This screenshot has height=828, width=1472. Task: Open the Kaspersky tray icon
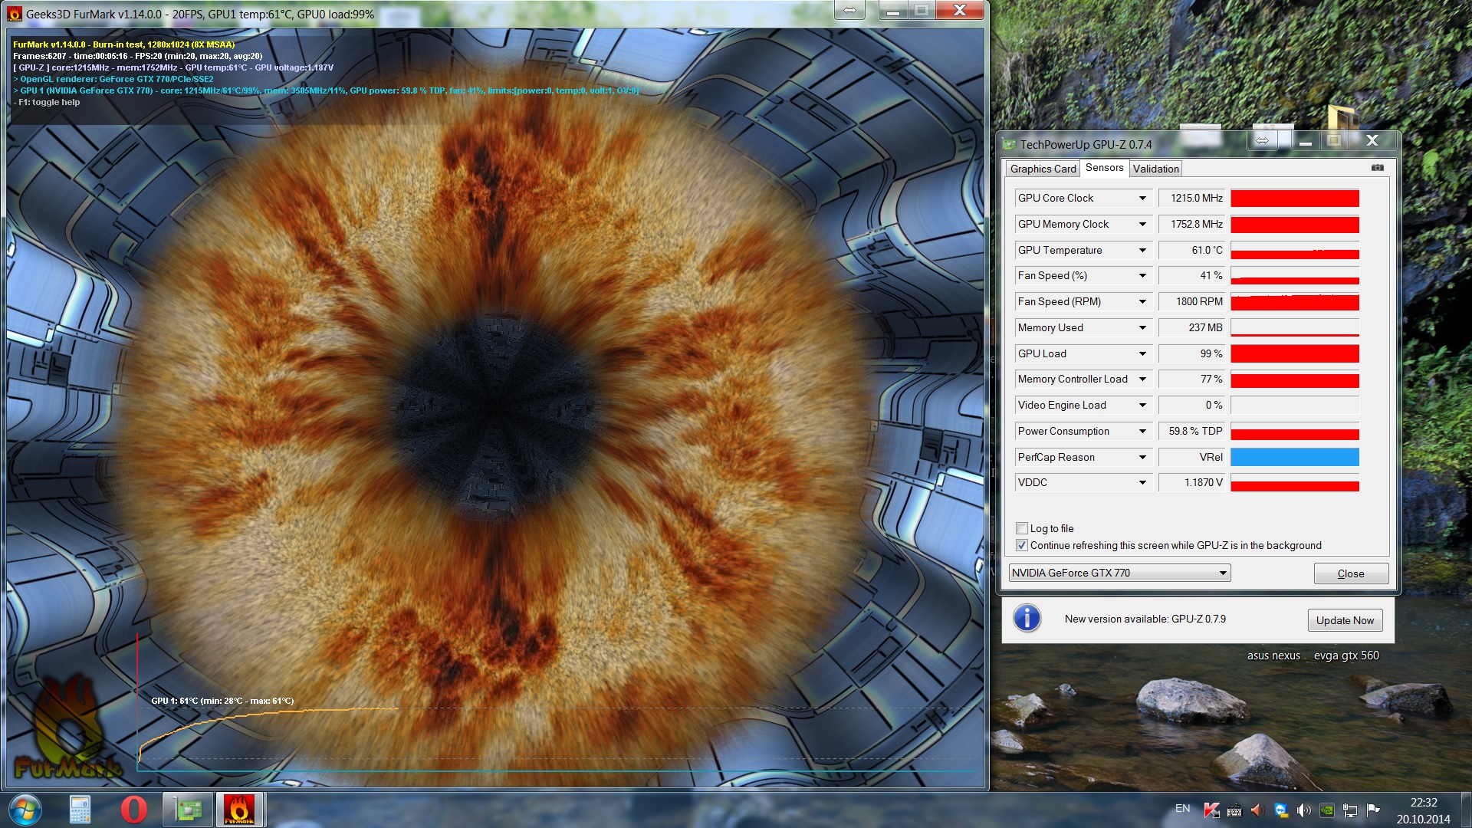(x=1211, y=810)
